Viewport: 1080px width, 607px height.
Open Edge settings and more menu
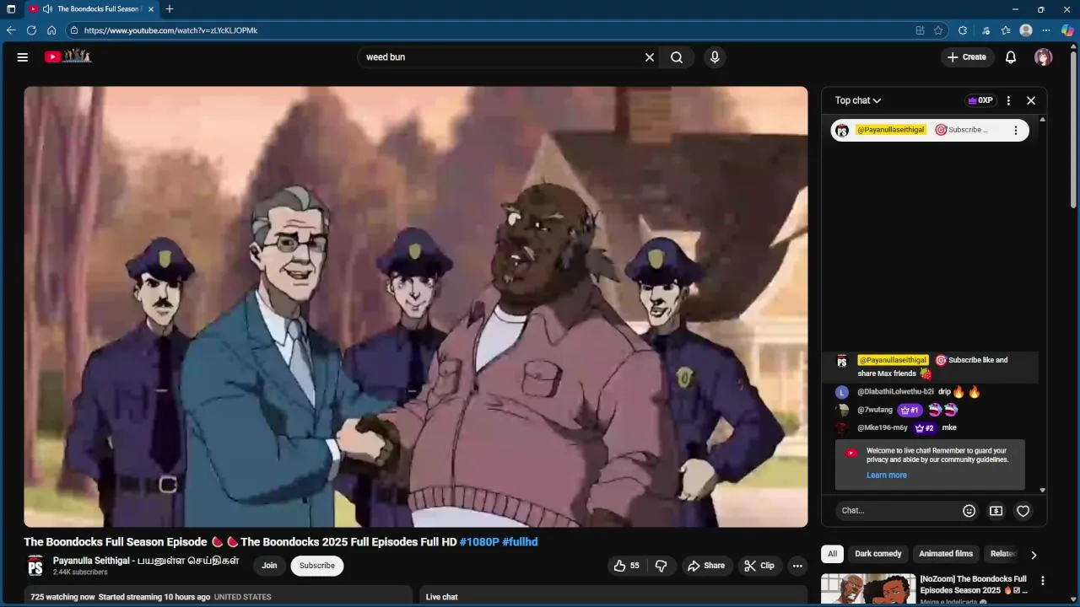tap(1048, 30)
